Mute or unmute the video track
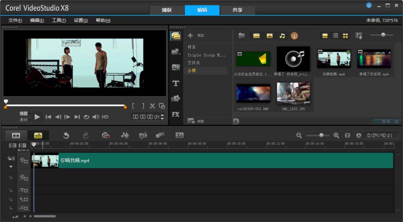Viewport: 403px width, 222px height. click(24, 160)
